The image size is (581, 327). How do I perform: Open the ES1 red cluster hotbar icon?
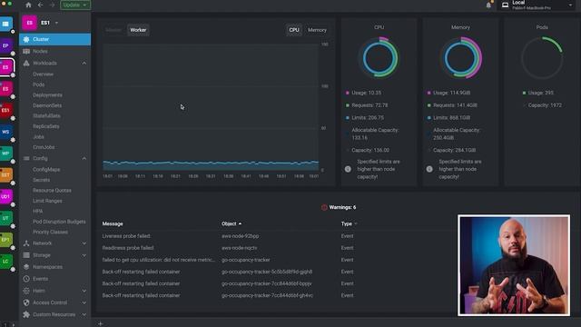(5, 110)
